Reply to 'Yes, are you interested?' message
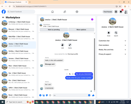This screenshot has width=131, height=104. tap(70, 74)
